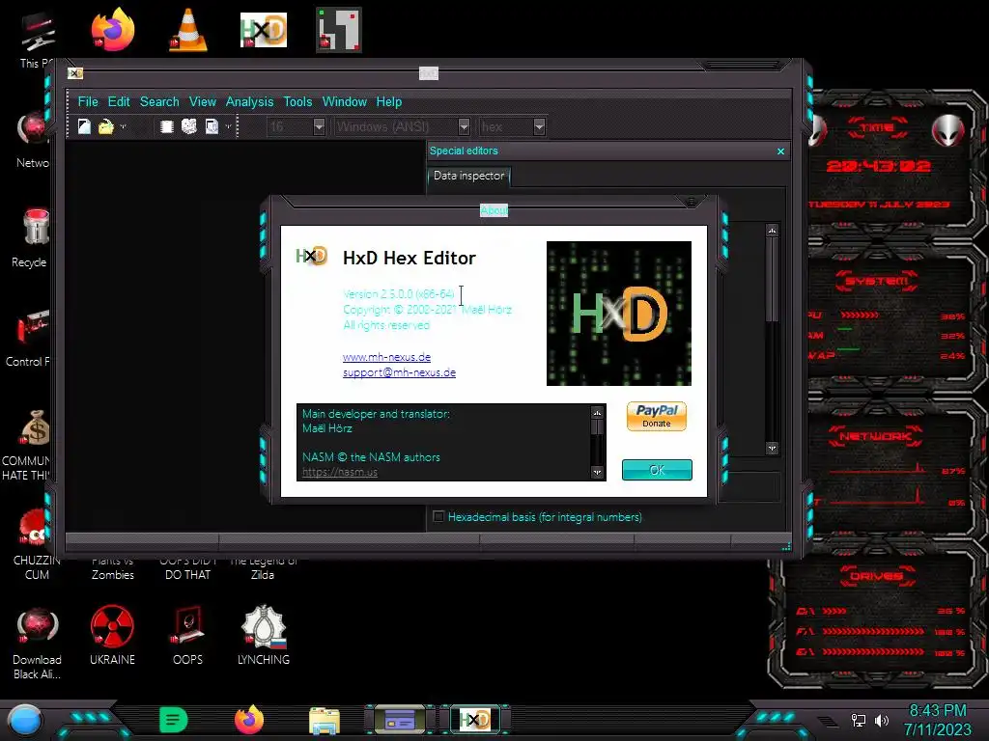Click the CHUZZIN CUM desktop icon
The image size is (989, 741).
coord(36,528)
